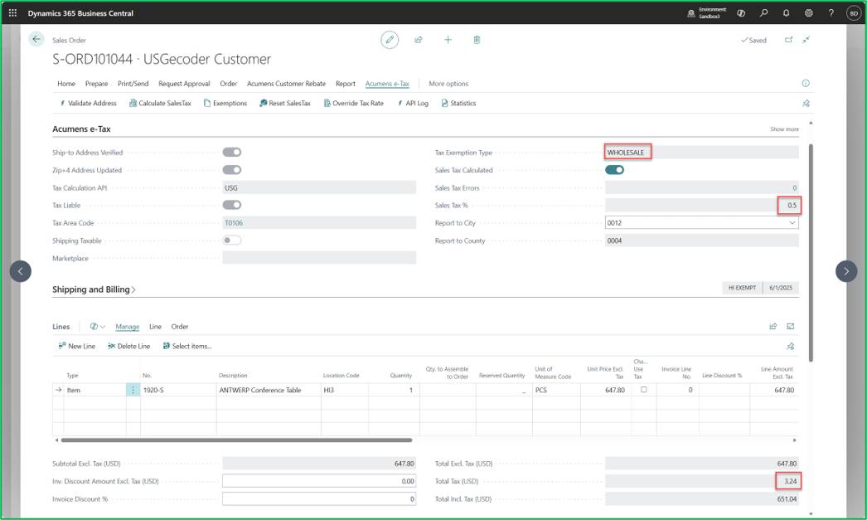Share the sales order via share icon

(419, 40)
